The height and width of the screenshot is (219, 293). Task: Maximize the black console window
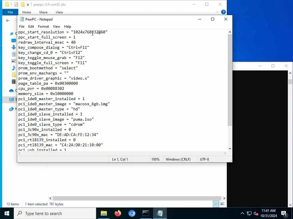[273, 66]
